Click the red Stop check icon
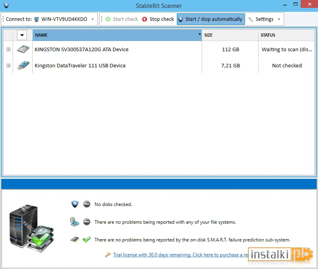 click(144, 19)
